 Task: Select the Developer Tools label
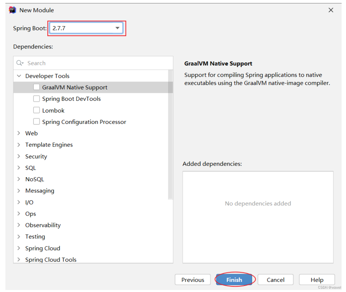pyautogui.click(x=47, y=76)
